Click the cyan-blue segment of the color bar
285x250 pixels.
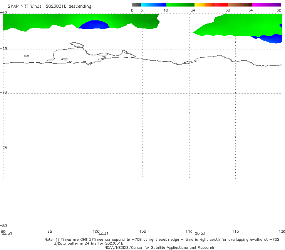pos(154,5)
